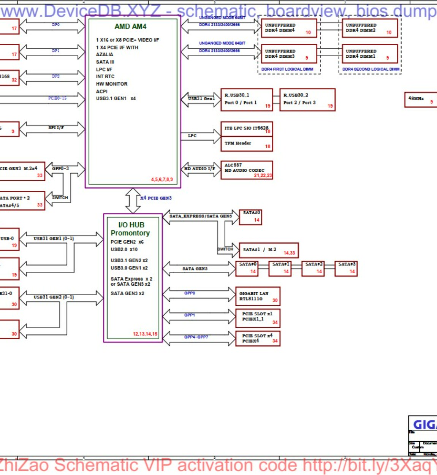Click the 'USB3.1 GEN2 x2' line
Image resolution: width=437 pixels, height=475 pixels.
(x=129, y=260)
